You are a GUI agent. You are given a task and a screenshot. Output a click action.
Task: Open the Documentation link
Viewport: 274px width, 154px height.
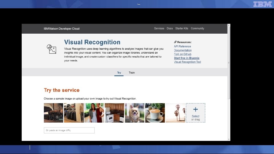pos(183,50)
